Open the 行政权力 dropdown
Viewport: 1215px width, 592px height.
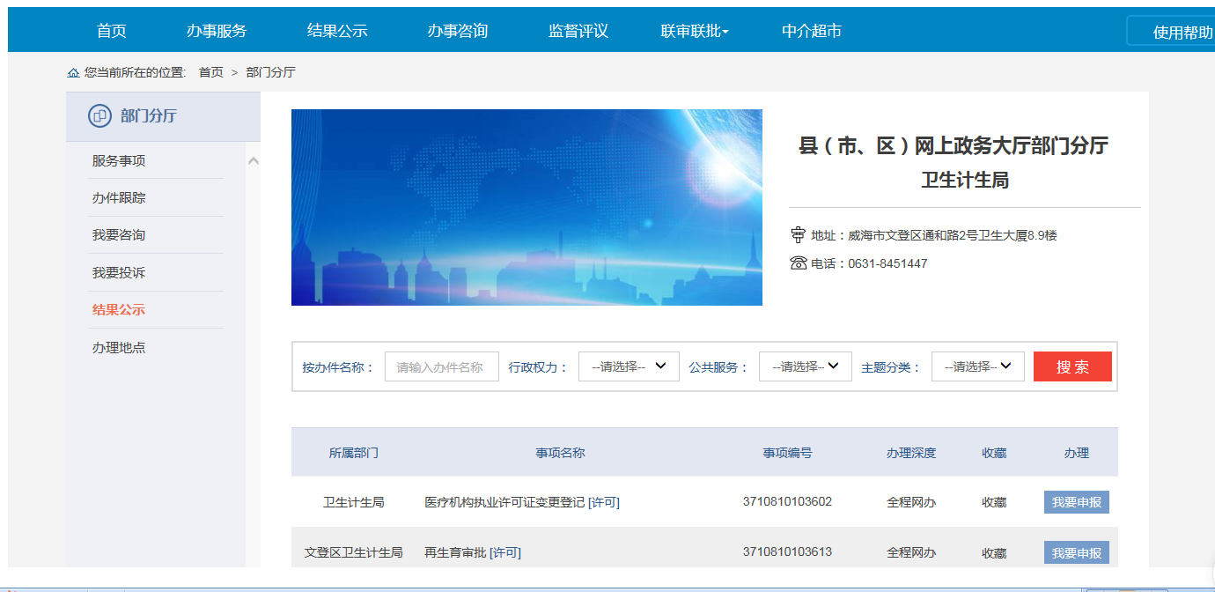629,366
